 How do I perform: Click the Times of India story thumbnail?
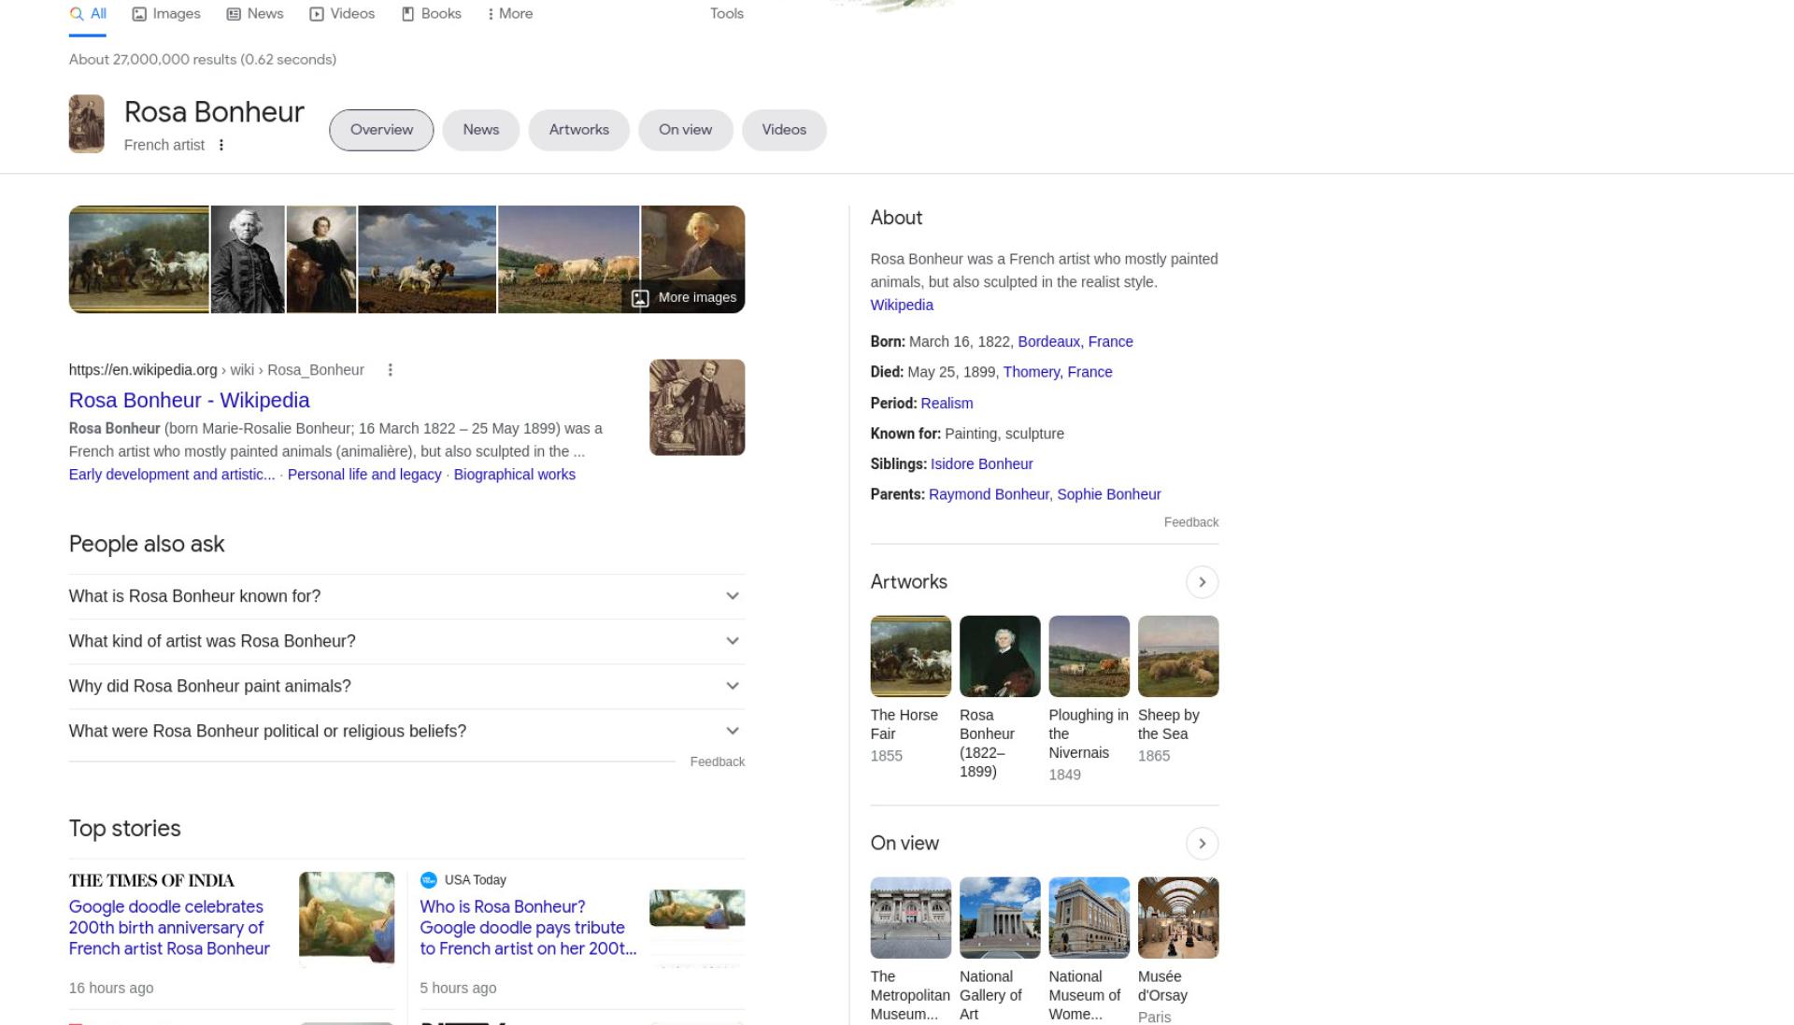click(x=347, y=919)
